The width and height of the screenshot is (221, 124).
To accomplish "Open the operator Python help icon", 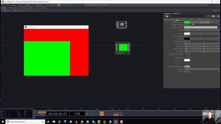I will pyautogui.click(x=167, y=16).
